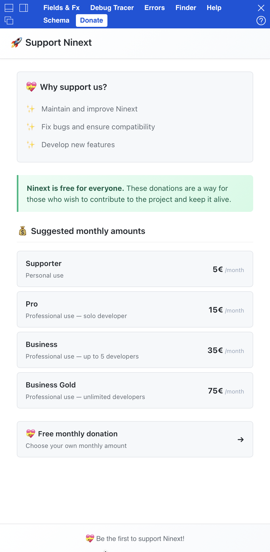Click the arrow on Free monthly donation
270x552 pixels.
pos(240,439)
